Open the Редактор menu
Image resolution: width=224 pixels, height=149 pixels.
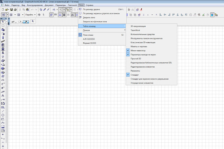coord(15,5)
